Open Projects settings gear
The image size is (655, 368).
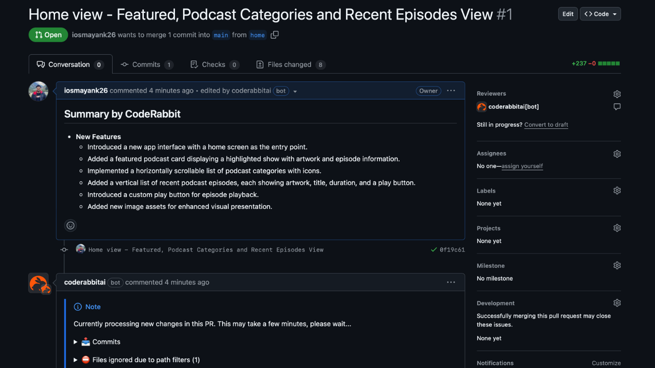point(617,228)
